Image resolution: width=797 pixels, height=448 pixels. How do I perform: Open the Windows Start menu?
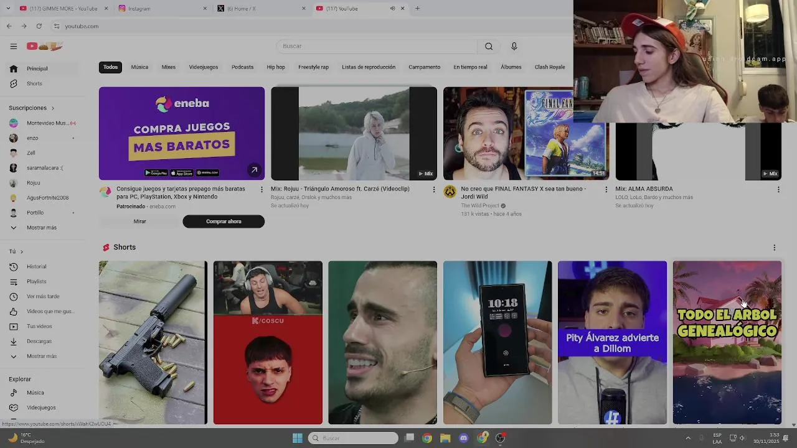point(297,438)
